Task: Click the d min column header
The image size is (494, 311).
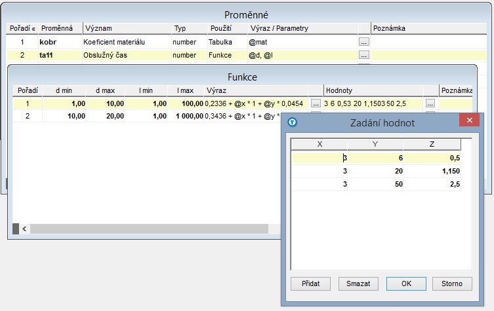Action: pyautogui.click(x=64, y=90)
